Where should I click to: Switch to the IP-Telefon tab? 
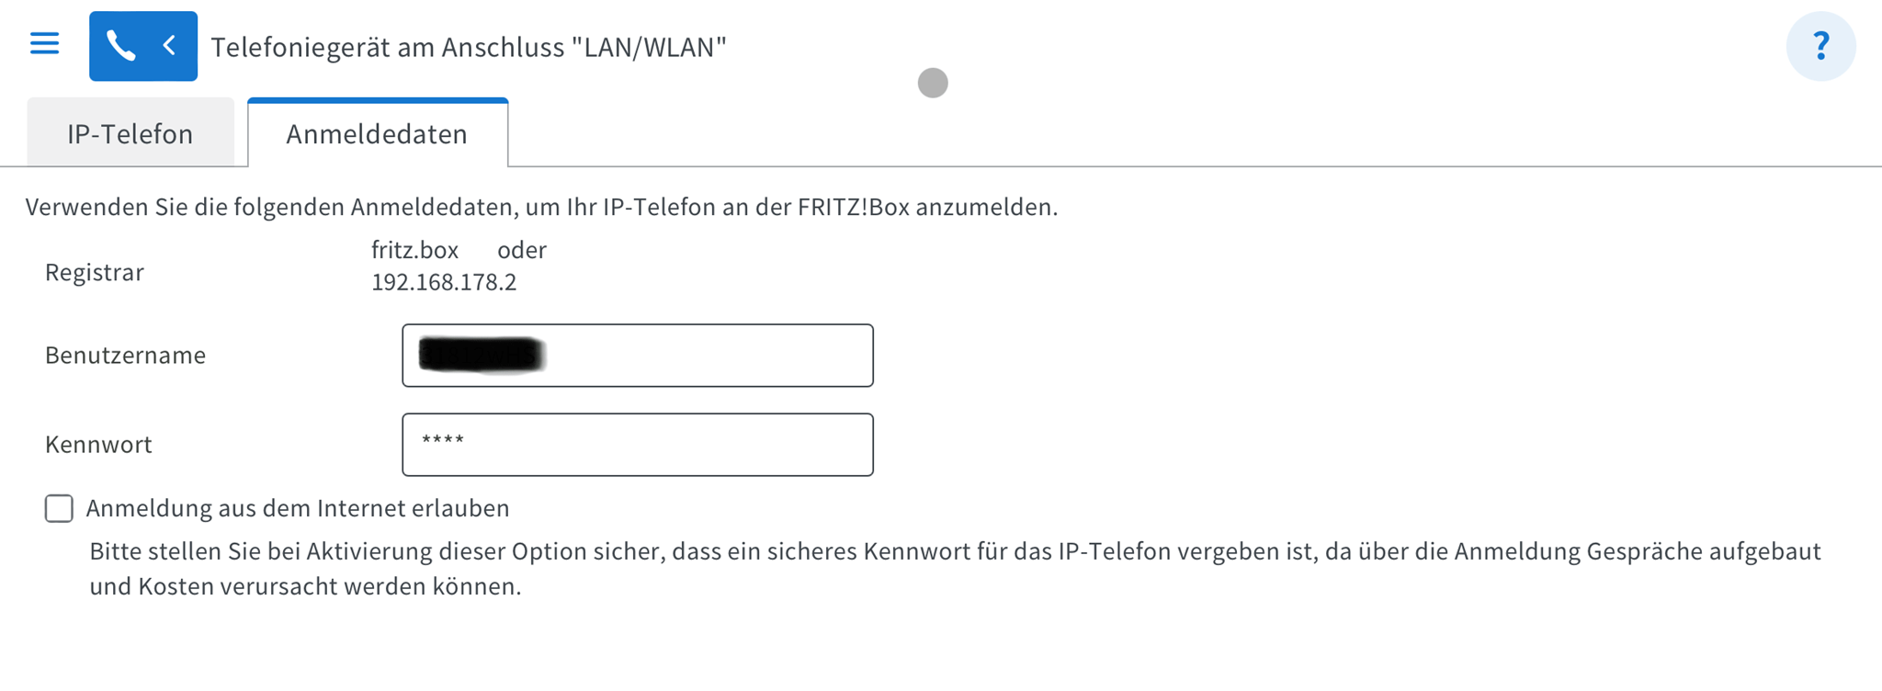(130, 134)
